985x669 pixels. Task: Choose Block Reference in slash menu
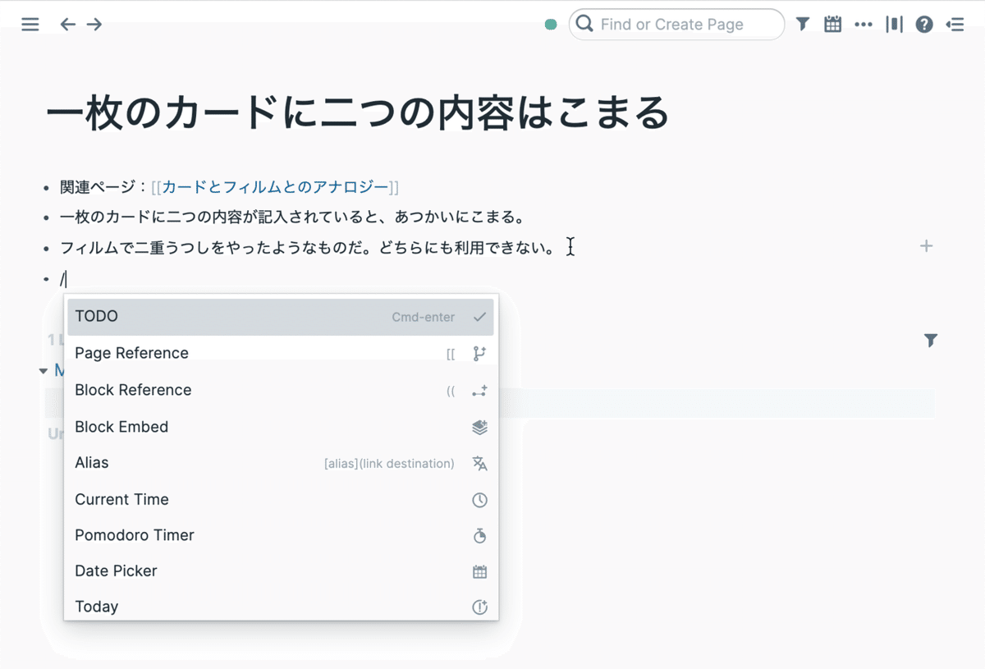tap(281, 390)
